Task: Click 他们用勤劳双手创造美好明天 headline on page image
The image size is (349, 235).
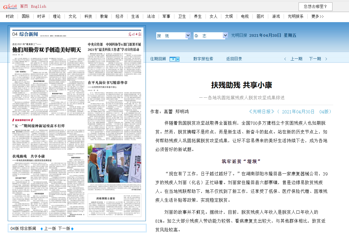Action: (x=47, y=50)
